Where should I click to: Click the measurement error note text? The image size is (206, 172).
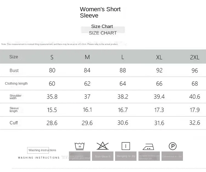(x=60, y=44)
